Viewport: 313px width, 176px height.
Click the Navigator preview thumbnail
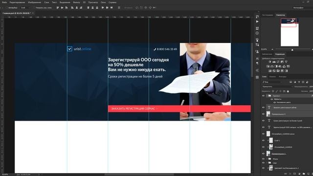(290, 32)
